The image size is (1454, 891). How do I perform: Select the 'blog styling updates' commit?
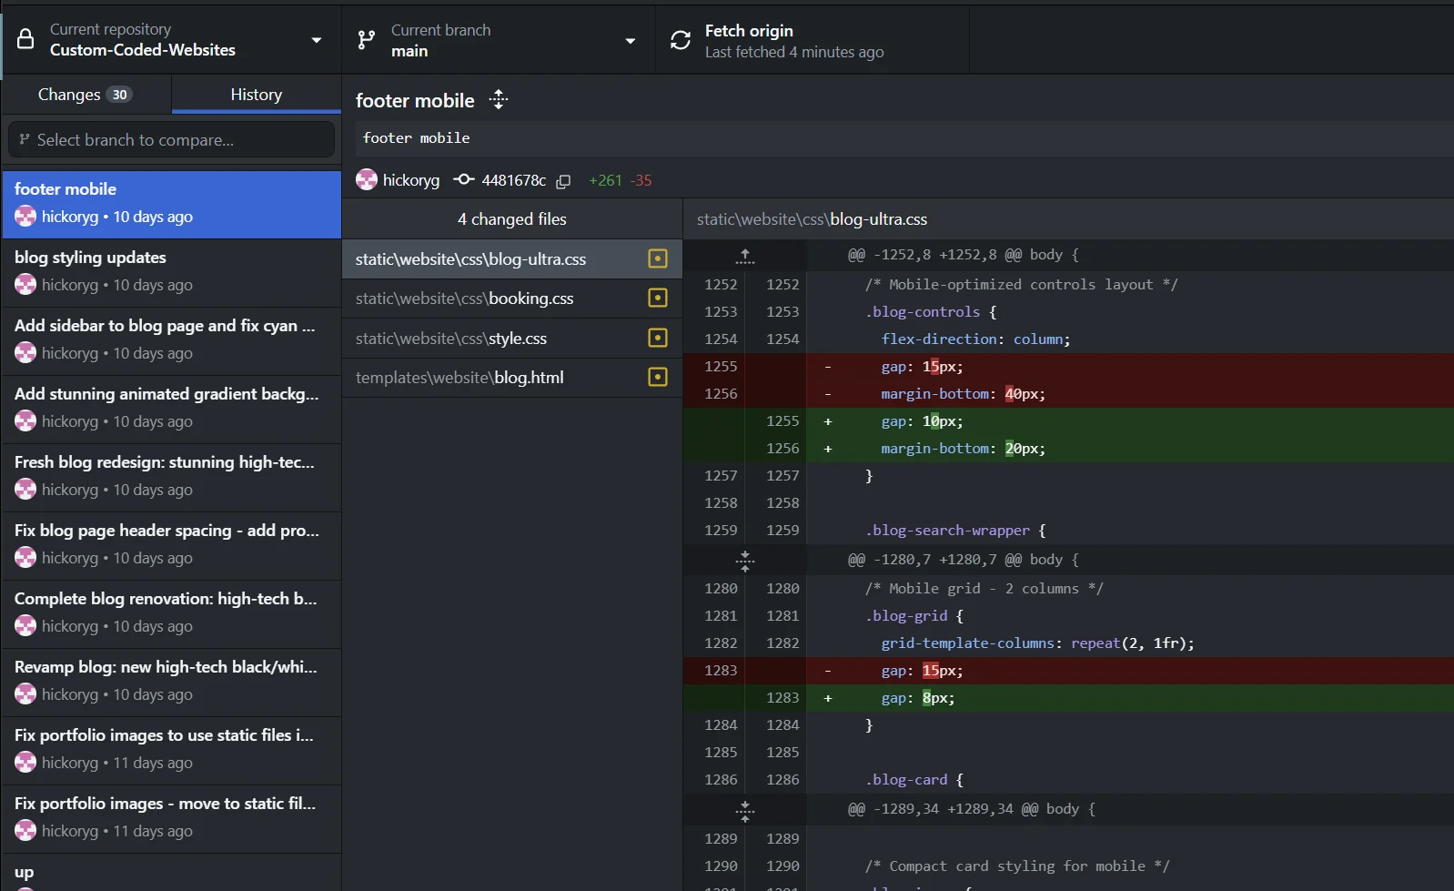tap(171, 272)
